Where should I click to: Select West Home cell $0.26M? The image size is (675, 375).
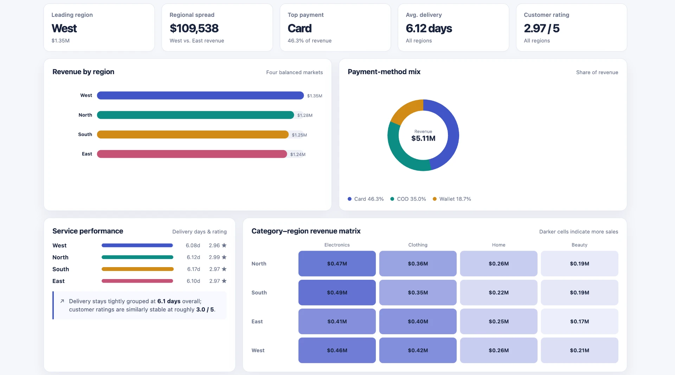point(499,350)
